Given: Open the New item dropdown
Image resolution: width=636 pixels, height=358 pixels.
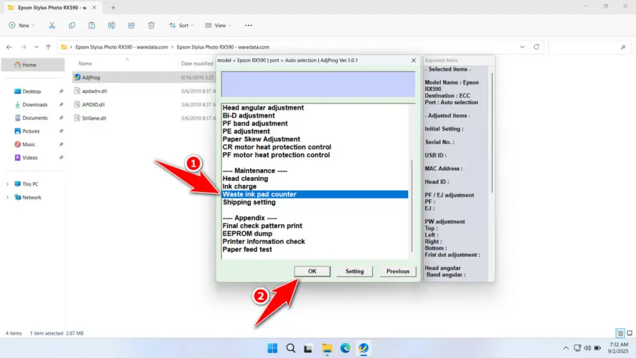Looking at the screenshot, I should (22, 25).
